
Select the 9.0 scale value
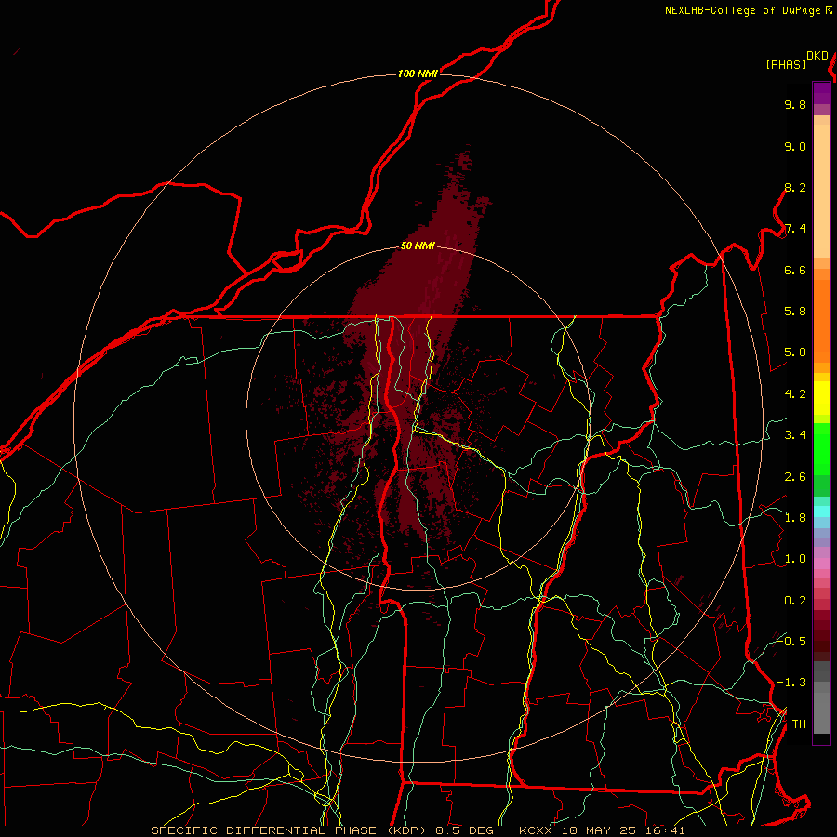pos(795,146)
